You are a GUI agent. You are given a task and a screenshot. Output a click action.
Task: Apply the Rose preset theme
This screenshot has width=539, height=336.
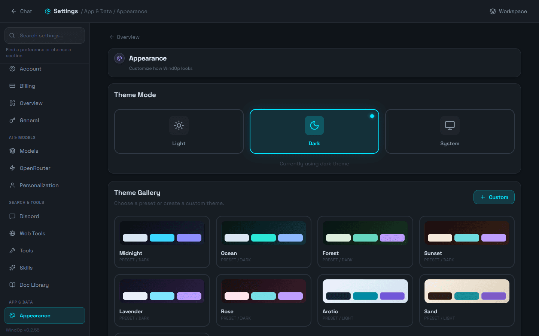coord(264,300)
